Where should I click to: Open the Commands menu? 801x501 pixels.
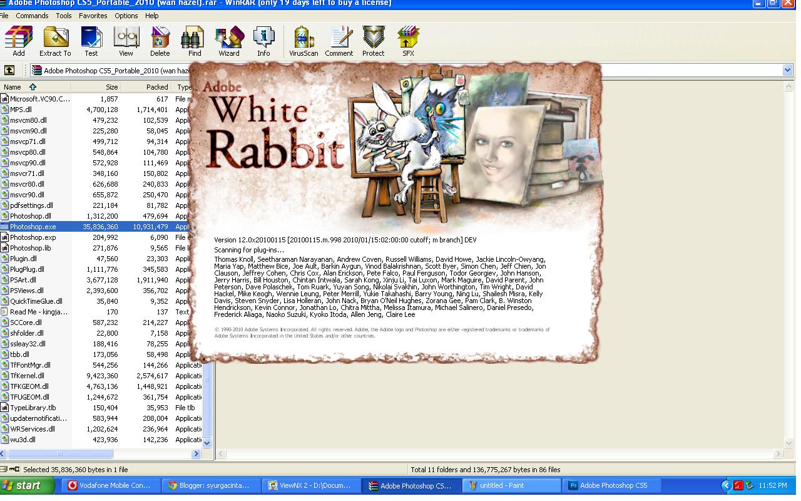32,16
